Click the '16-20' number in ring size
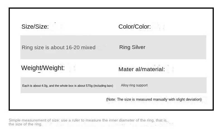The width and height of the screenshot is (223, 134). pos(73,48)
